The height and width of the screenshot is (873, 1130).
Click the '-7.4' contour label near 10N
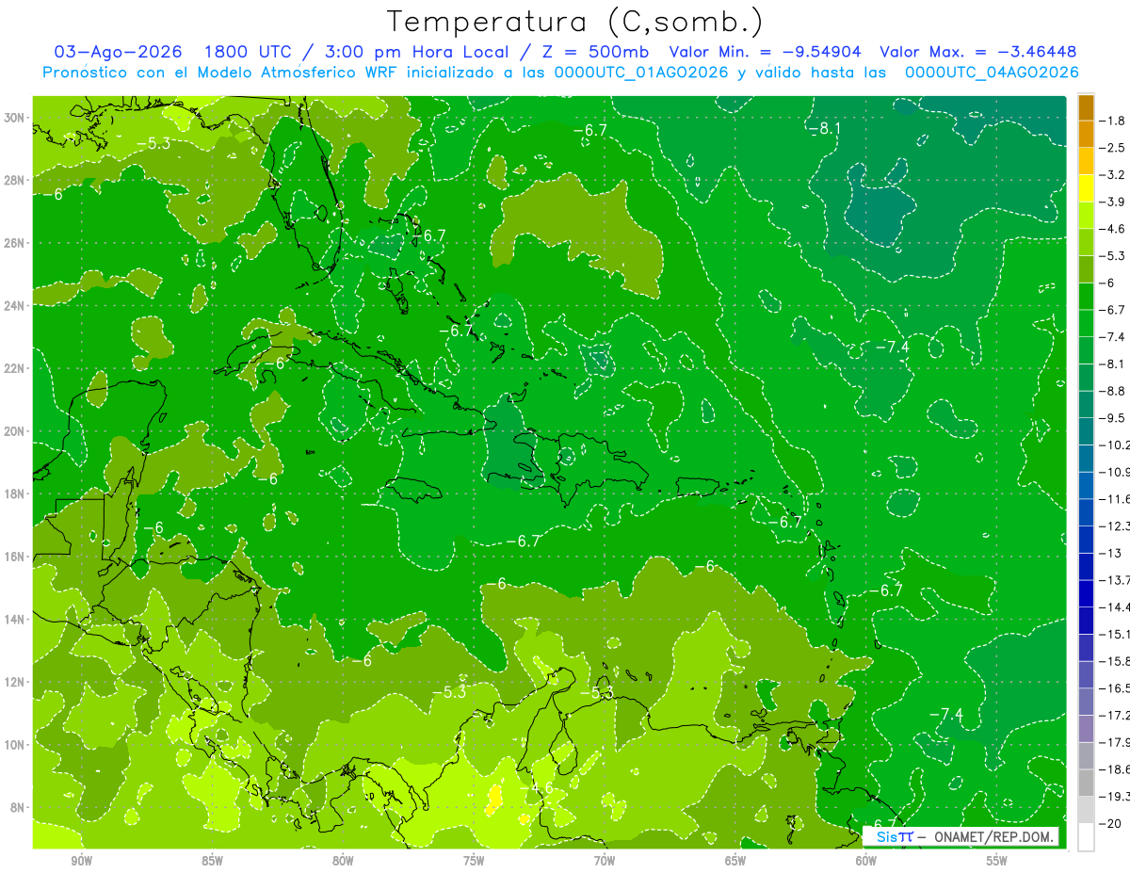[x=945, y=715]
